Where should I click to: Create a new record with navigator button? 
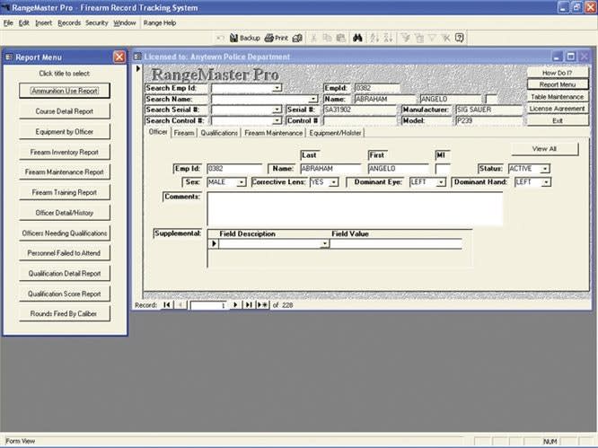point(262,305)
